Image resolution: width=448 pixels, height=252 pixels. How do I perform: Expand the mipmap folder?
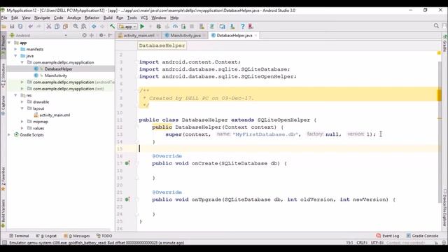[22, 121]
